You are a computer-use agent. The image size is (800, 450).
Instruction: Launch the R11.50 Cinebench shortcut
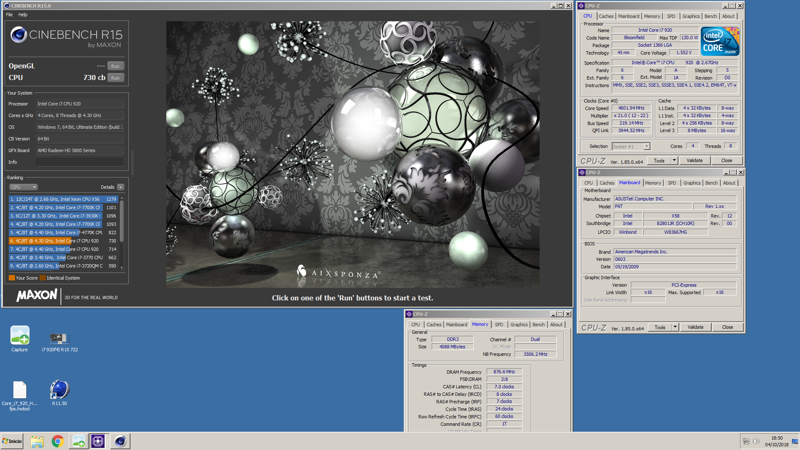tap(59, 393)
